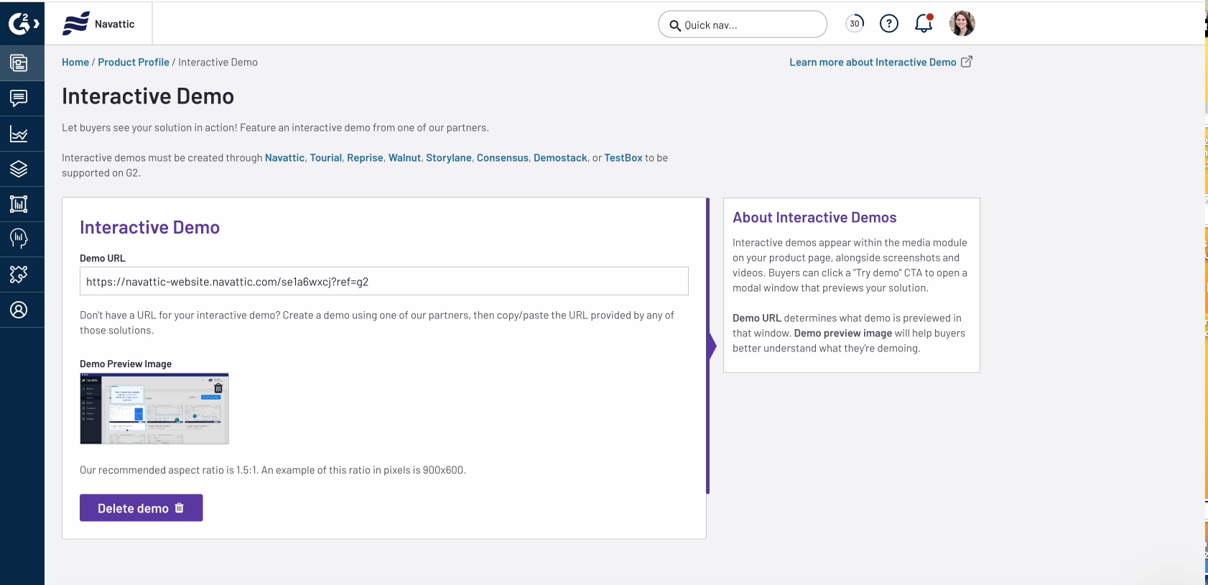
Task: Click the framed bar chart sidebar icon
Action: 19,204
